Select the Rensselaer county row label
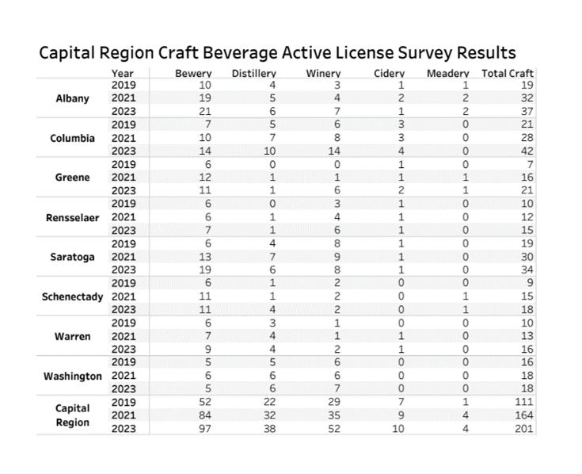Screen dimensions: 582x474 pos(72,217)
